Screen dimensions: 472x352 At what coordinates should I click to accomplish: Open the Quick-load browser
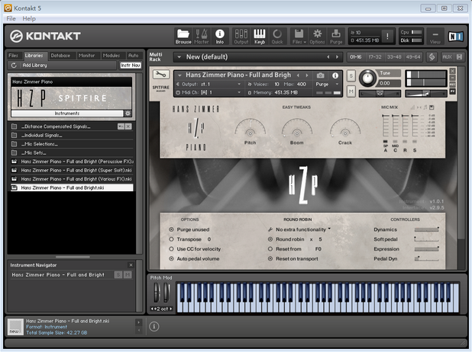[x=277, y=37]
